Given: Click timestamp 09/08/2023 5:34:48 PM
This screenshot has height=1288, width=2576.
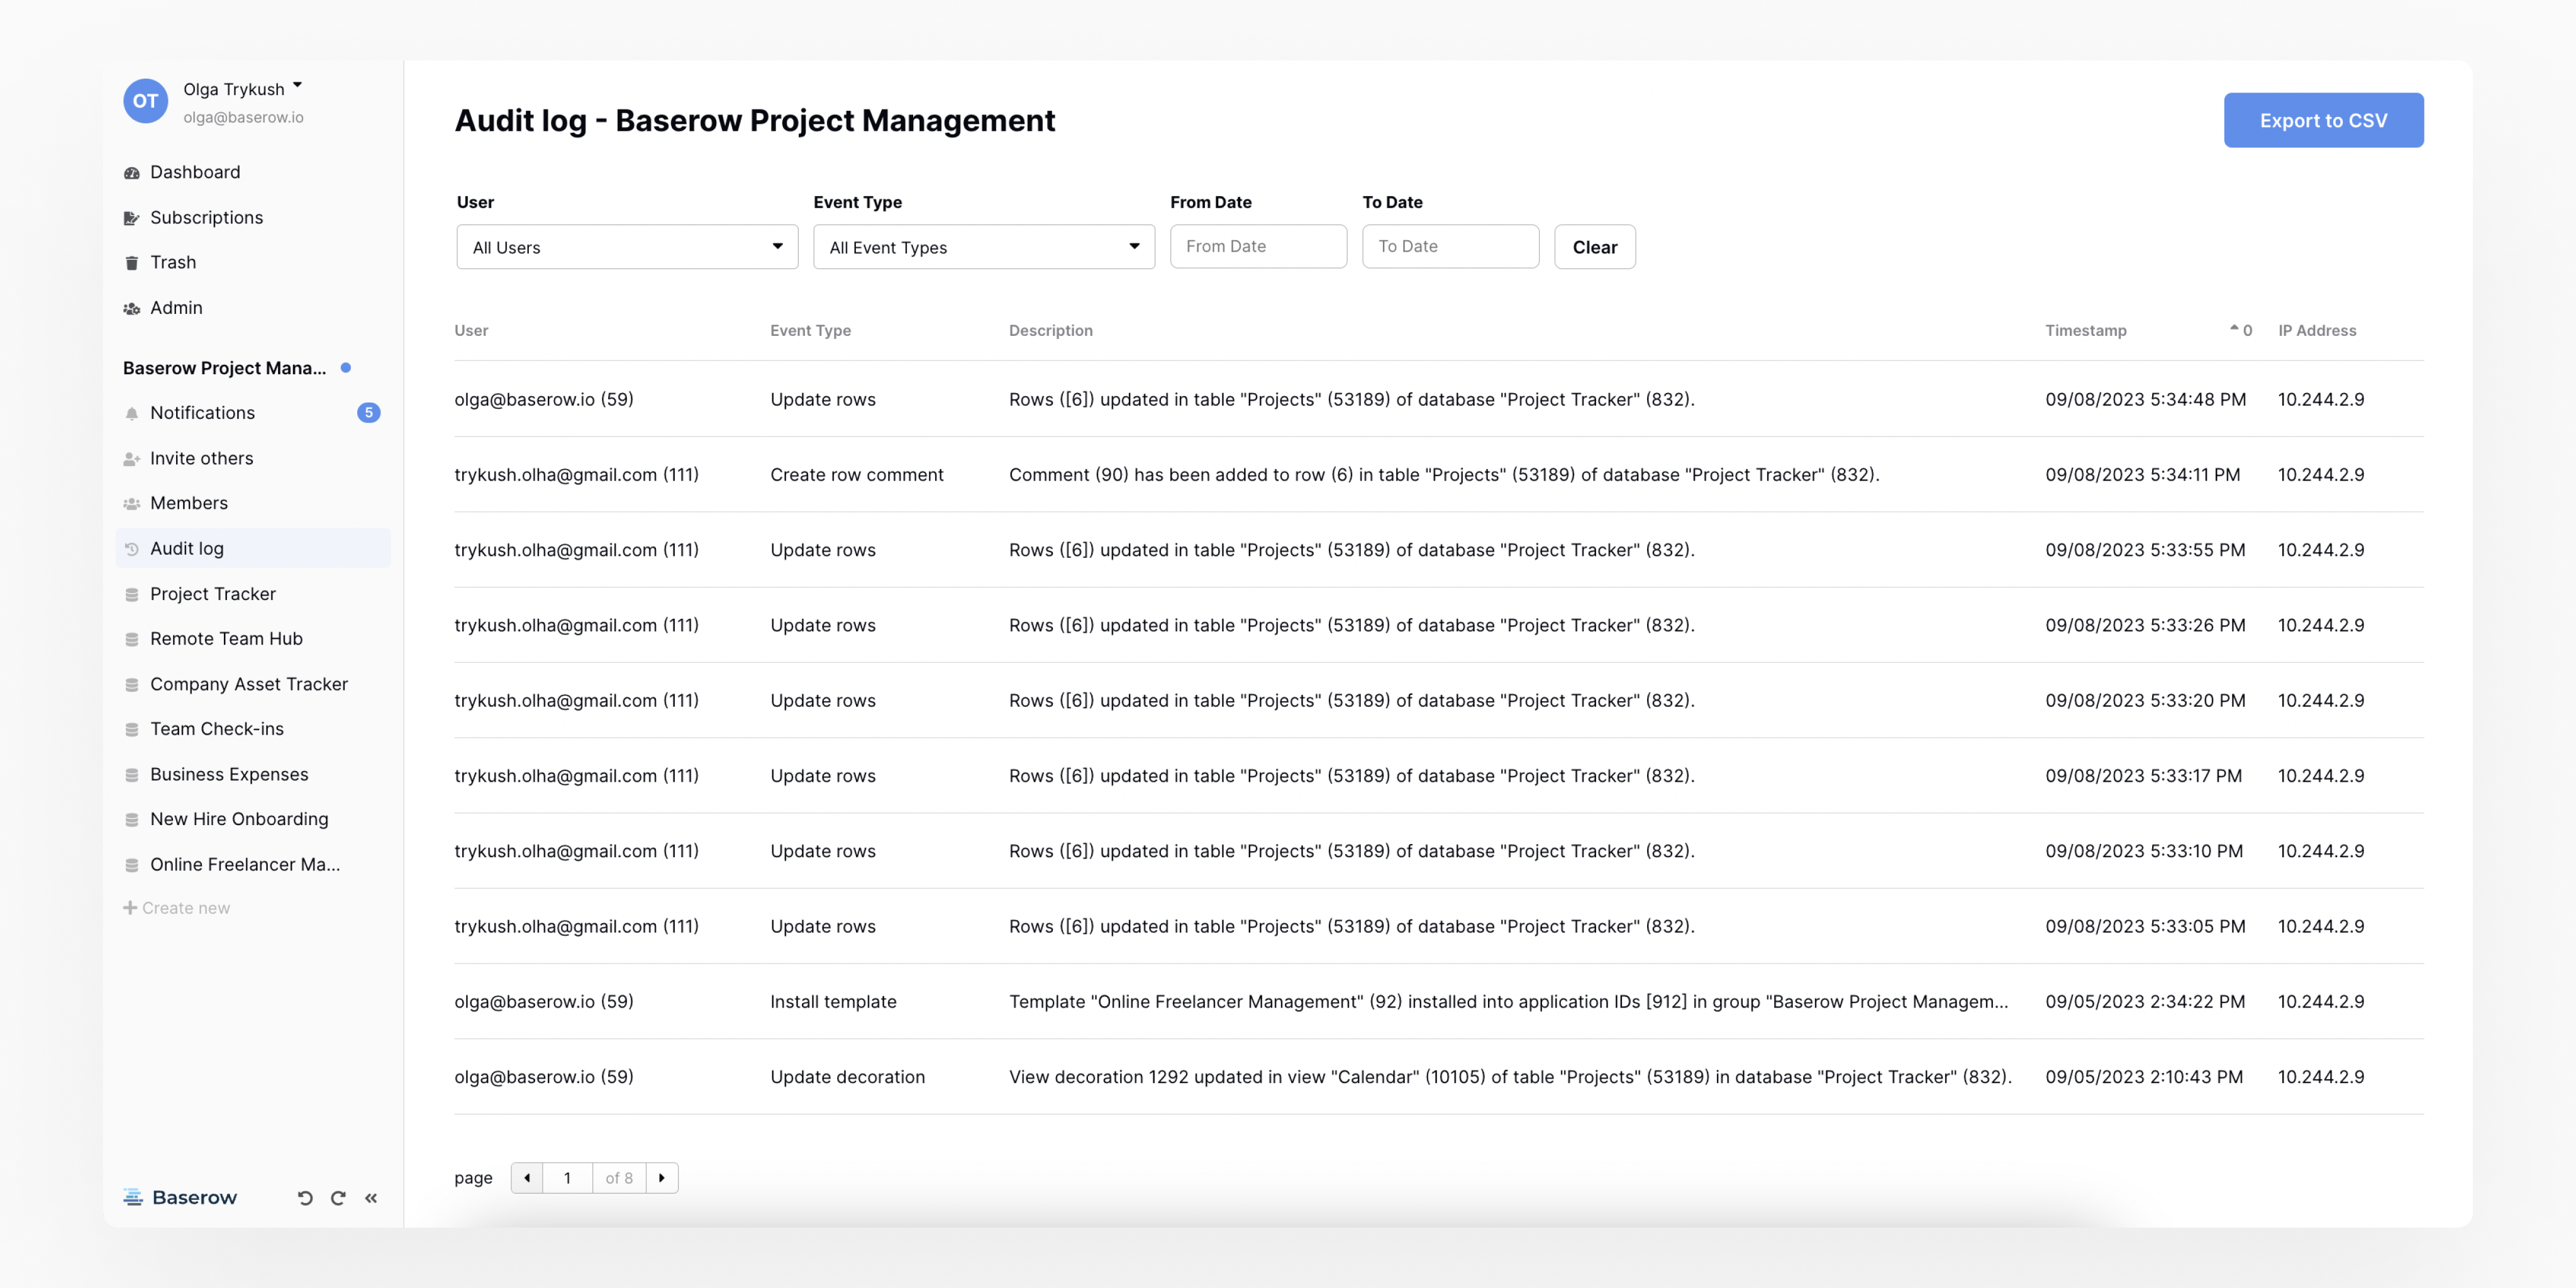Looking at the screenshot, I should 2145,399.
